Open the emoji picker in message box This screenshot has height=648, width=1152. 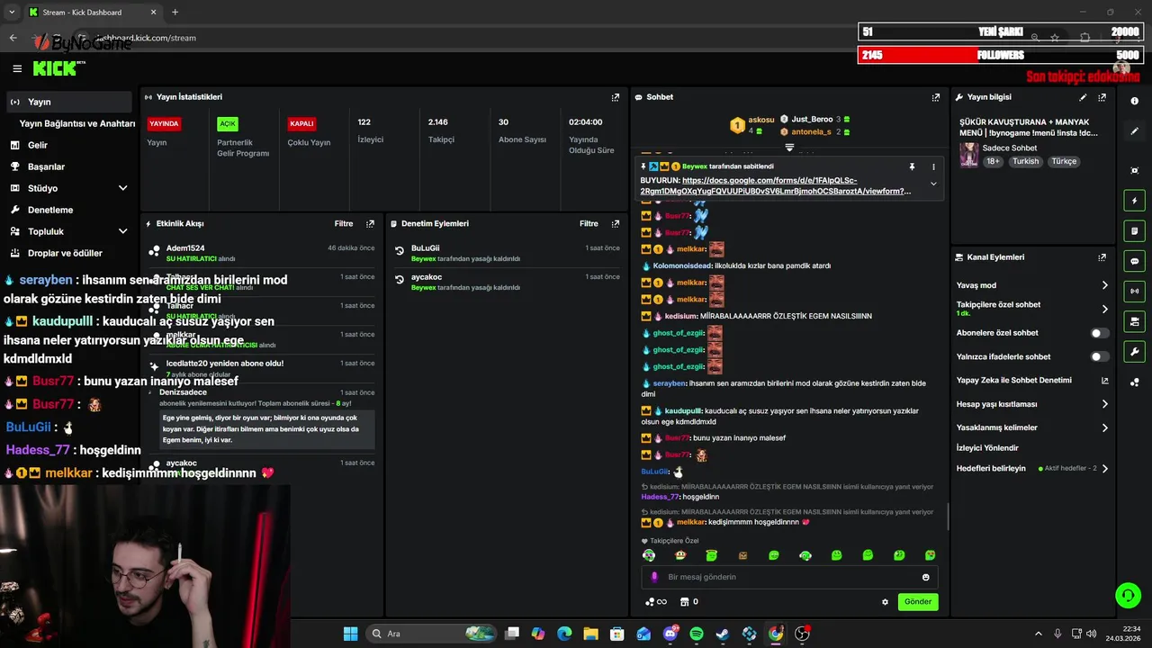[925, 577]
